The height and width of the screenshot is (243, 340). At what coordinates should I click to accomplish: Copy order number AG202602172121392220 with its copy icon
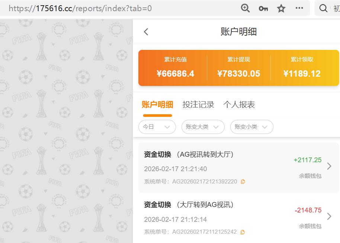coord(243,181)
